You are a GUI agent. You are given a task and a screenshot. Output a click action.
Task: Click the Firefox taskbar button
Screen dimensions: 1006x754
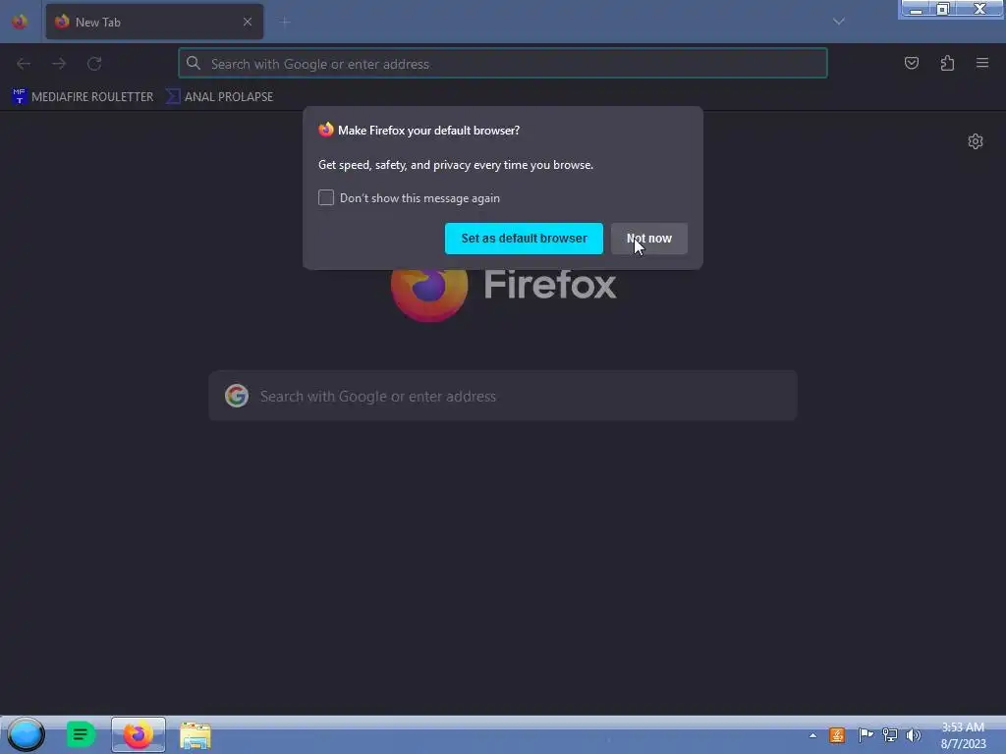(x=138, y=734)
